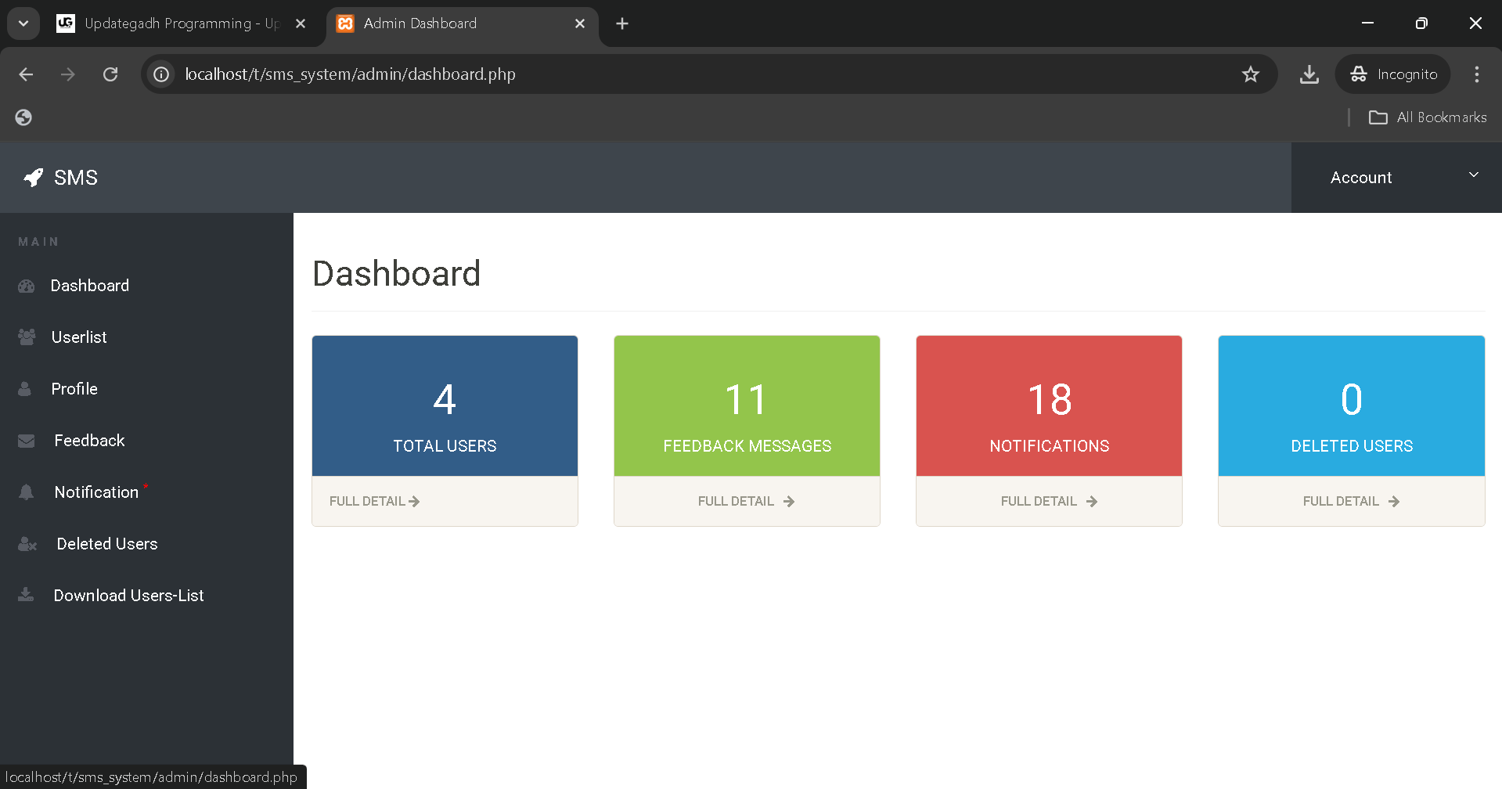1502x789 pixels.
Task: Click the Deleted Users icon in sidebar
Action: coord(27,544)
